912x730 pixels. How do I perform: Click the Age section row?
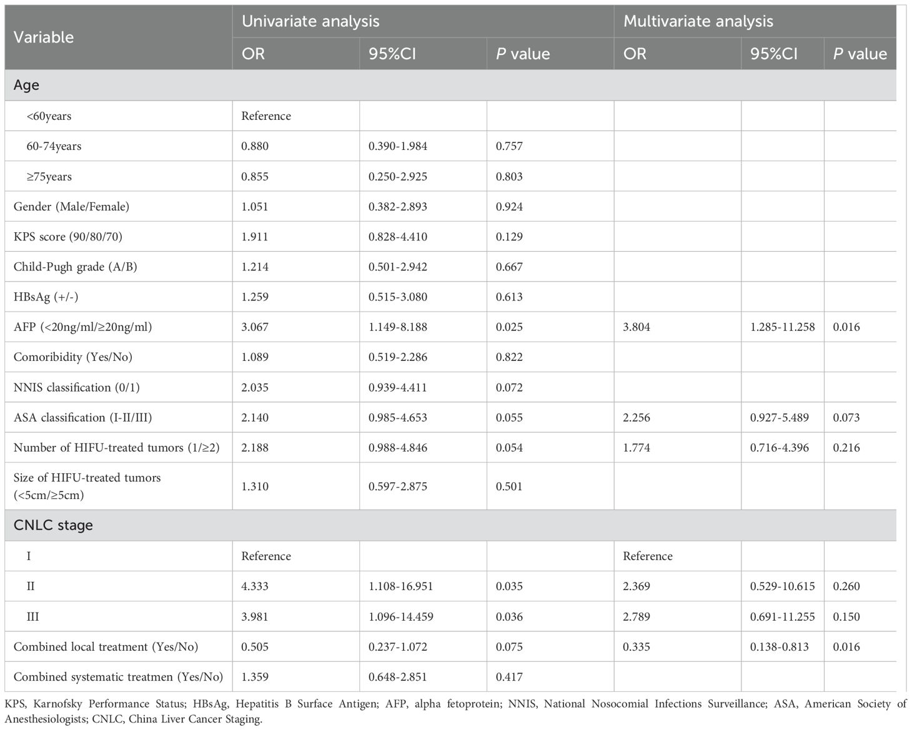click(26, 86)
